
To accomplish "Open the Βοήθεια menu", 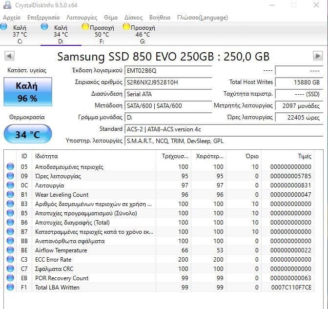I will point(160,18).
